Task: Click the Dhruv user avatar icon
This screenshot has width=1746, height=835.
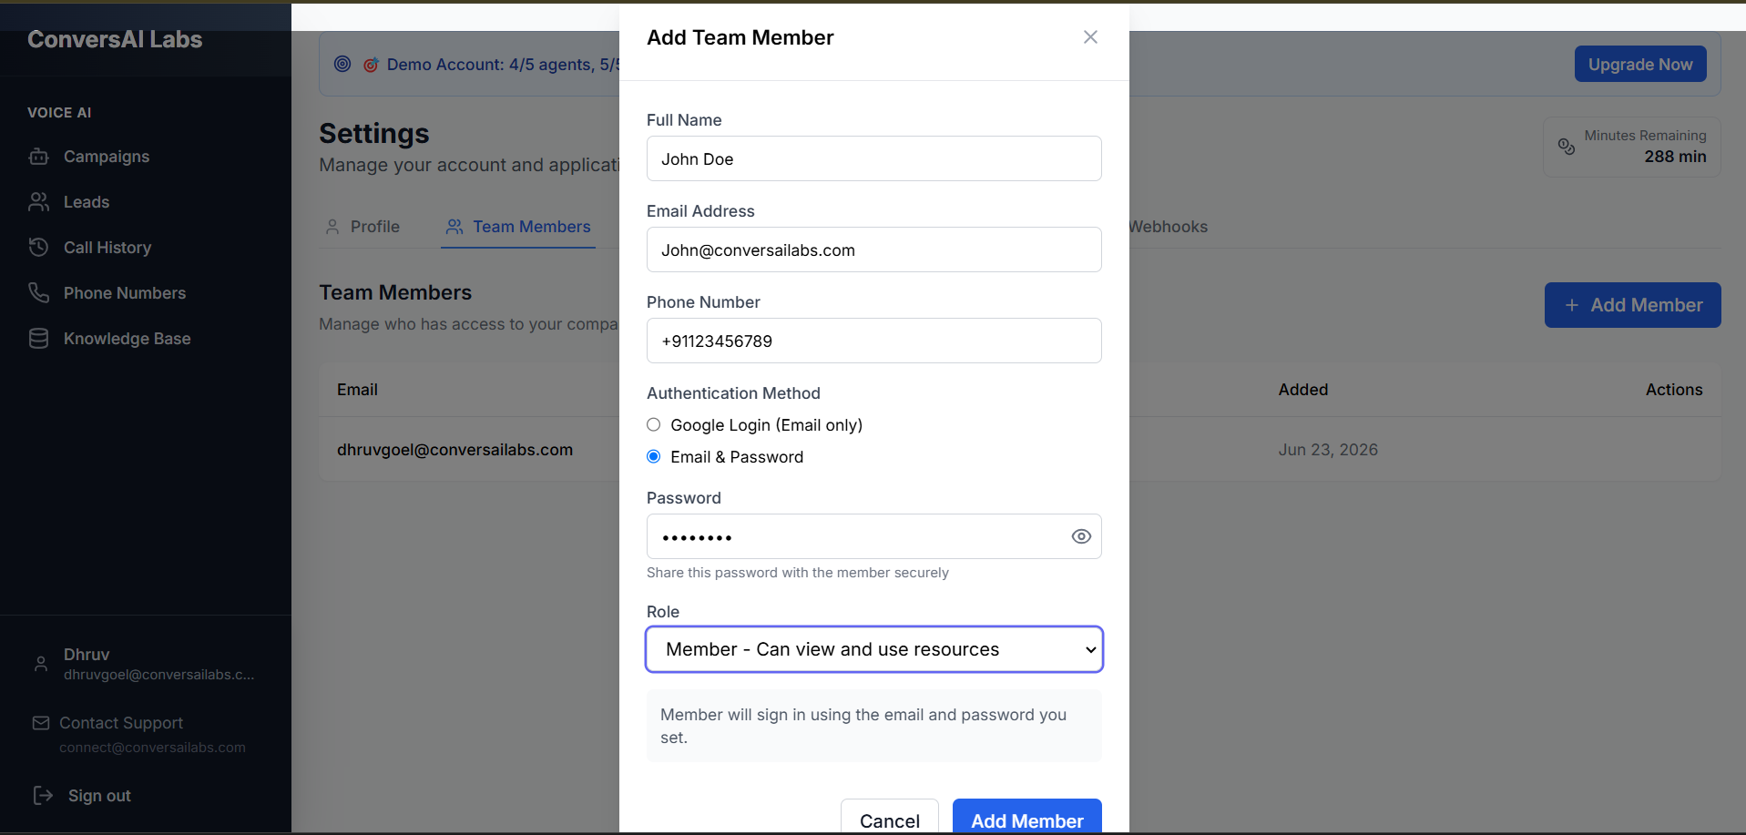Action: tap(41, 664)
